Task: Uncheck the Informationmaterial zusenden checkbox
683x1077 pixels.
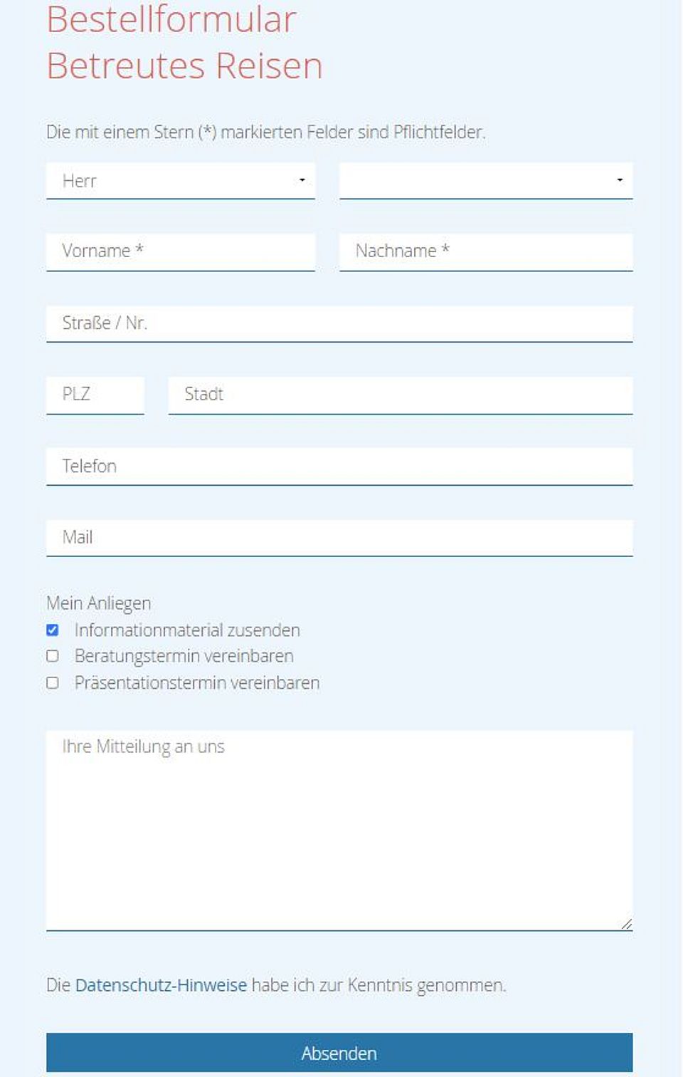Action: pyautogui.click(x=53, y=630)
